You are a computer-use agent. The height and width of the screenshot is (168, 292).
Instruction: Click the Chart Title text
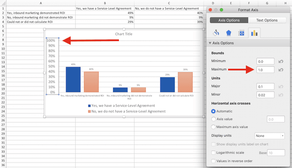pos(124,34)
